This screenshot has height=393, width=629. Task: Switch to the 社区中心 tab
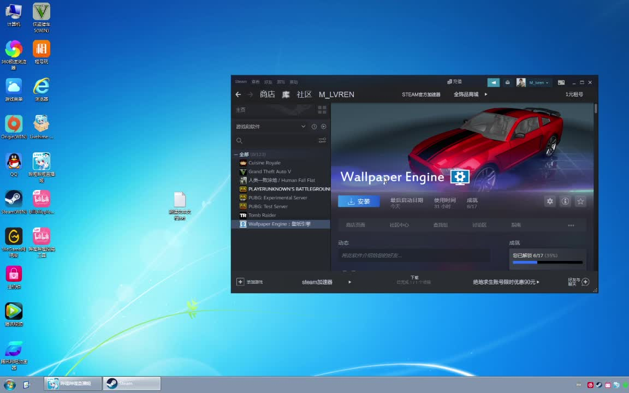tap(399, 224)
